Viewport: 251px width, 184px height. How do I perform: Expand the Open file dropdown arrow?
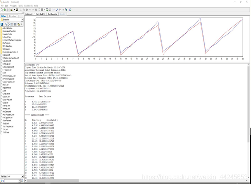tap(14, 10)
